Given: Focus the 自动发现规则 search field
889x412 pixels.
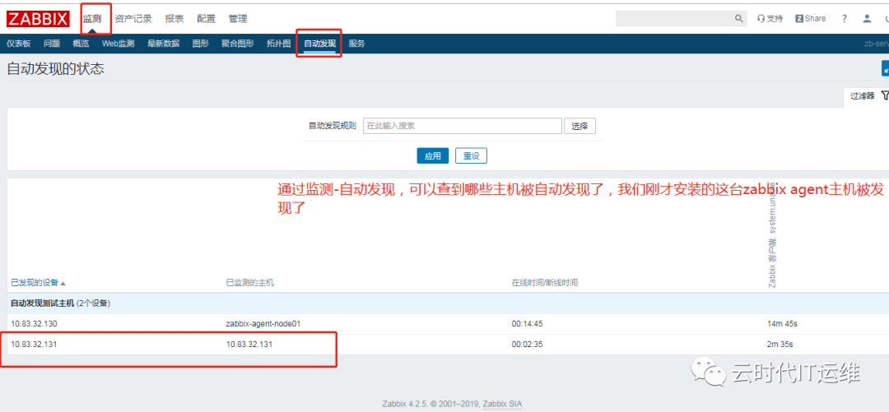Looking at the screenshot, I should click(462, 126).
